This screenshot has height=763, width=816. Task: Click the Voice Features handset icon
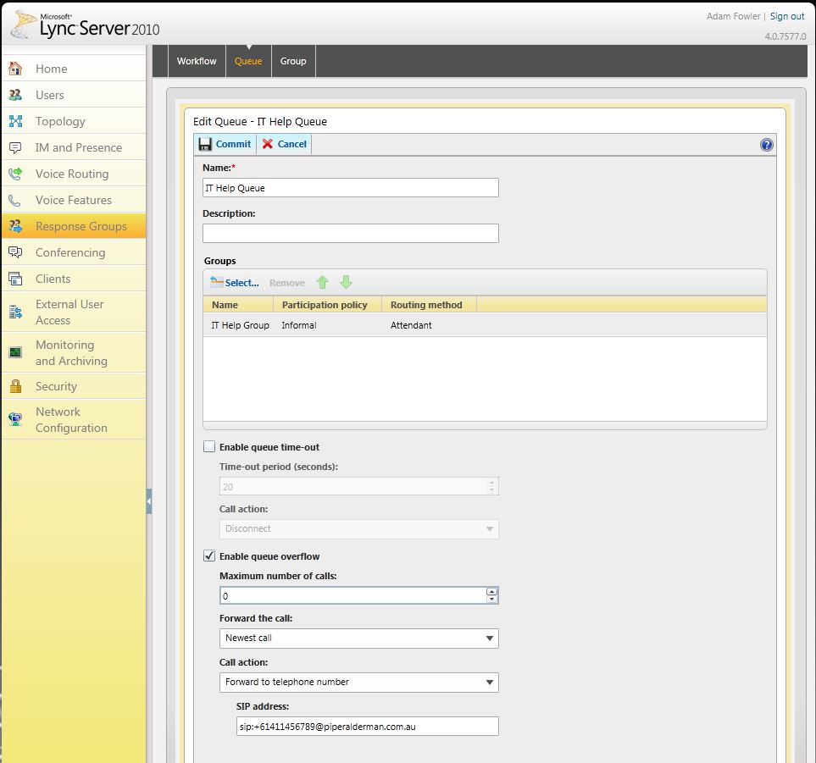tap(15, 200)
